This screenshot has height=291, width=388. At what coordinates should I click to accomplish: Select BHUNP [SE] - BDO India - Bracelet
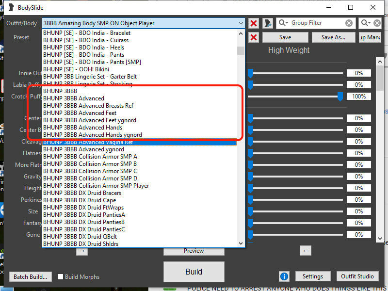(139, 33)
